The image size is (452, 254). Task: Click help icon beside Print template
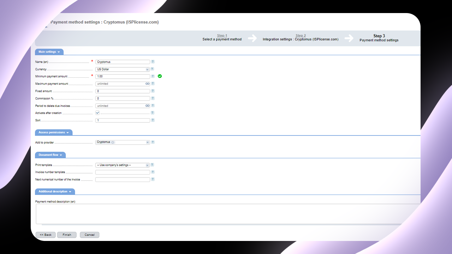[152, 165]
